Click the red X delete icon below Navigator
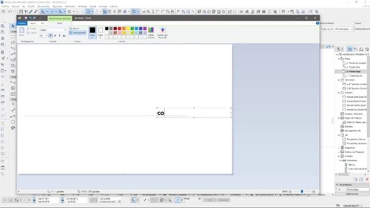This screenshot has width=370, height=208. pos(367,180)
